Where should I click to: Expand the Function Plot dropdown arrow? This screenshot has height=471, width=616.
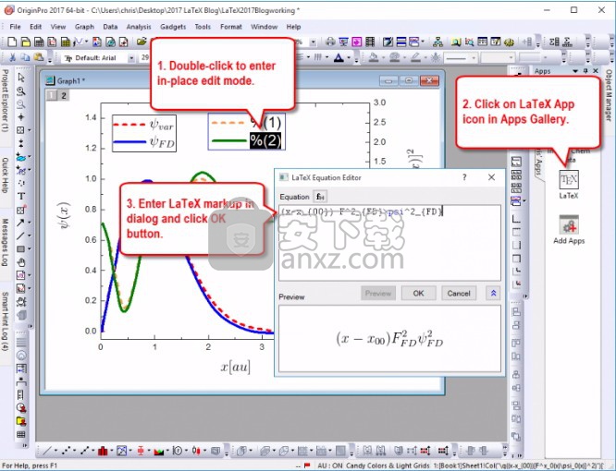(x=86, y=42)
